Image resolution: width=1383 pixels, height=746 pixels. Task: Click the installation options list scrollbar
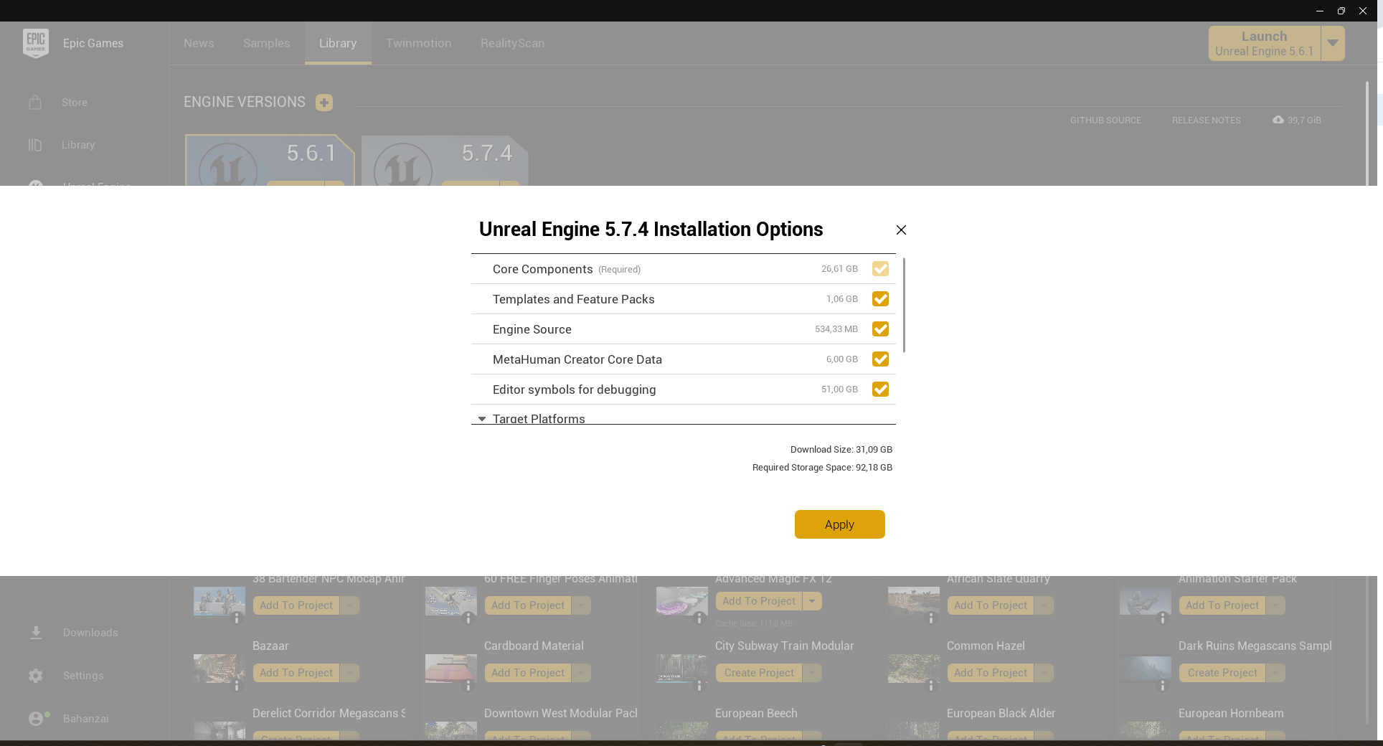click(904, 305)
